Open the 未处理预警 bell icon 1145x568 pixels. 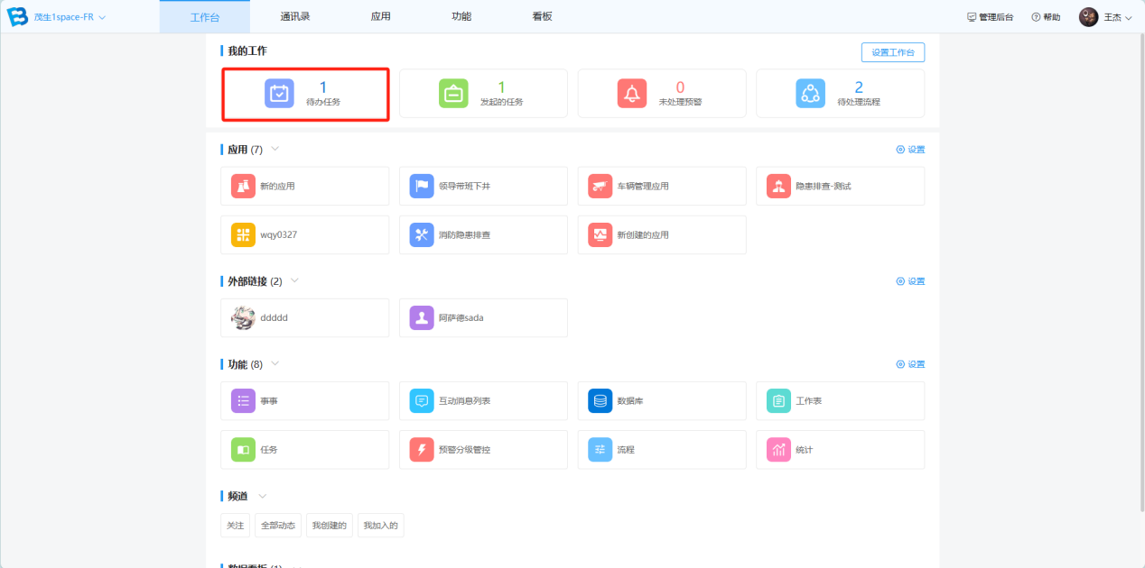click(x=632, y=94)
